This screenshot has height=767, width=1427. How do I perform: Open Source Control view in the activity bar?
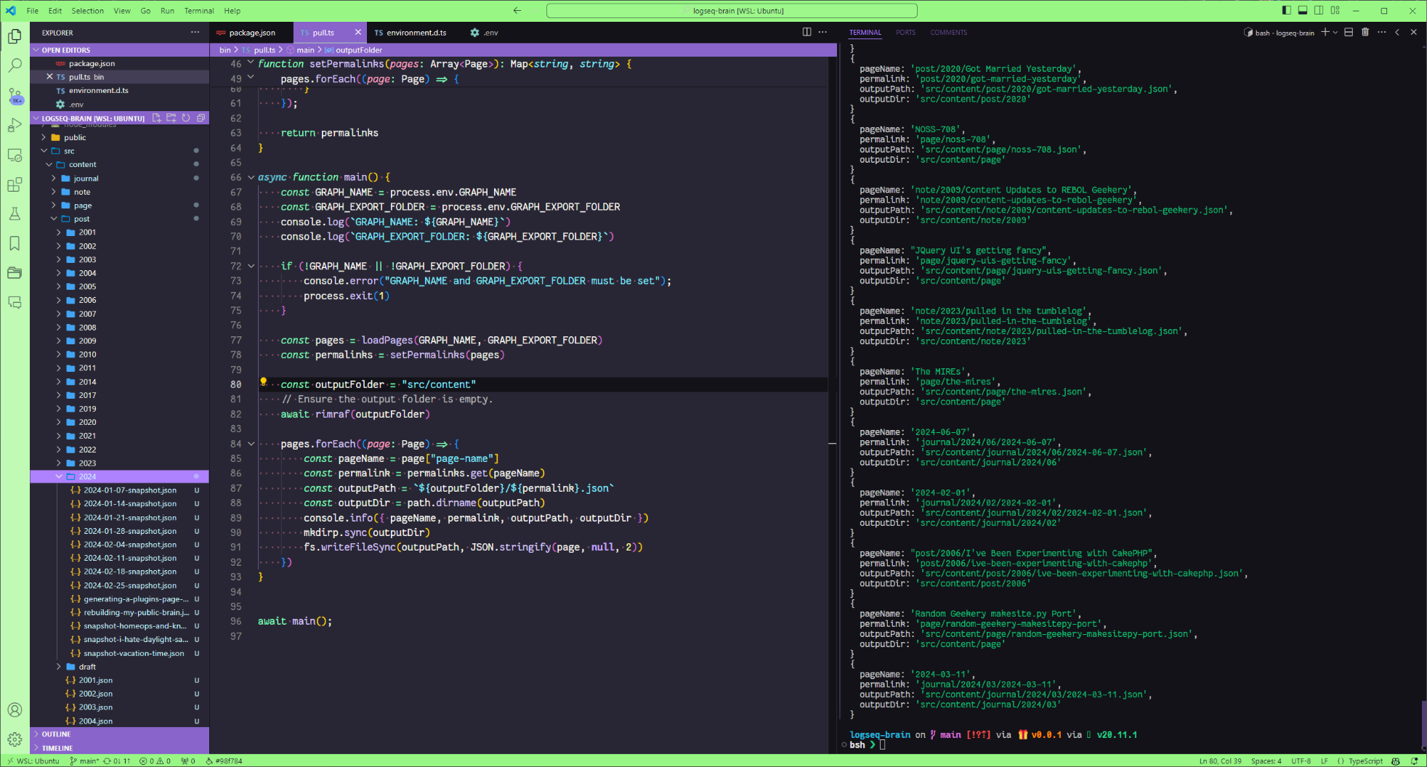[15, 96]
